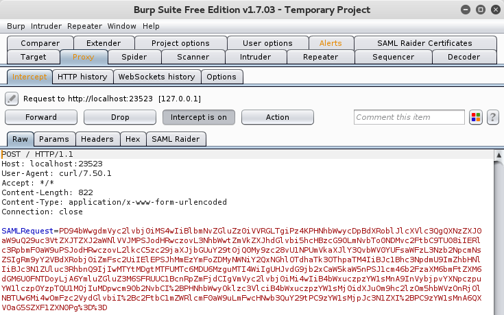Select the Intercept sub-tab
504x315 pixels.
click(x=29, y=77)
